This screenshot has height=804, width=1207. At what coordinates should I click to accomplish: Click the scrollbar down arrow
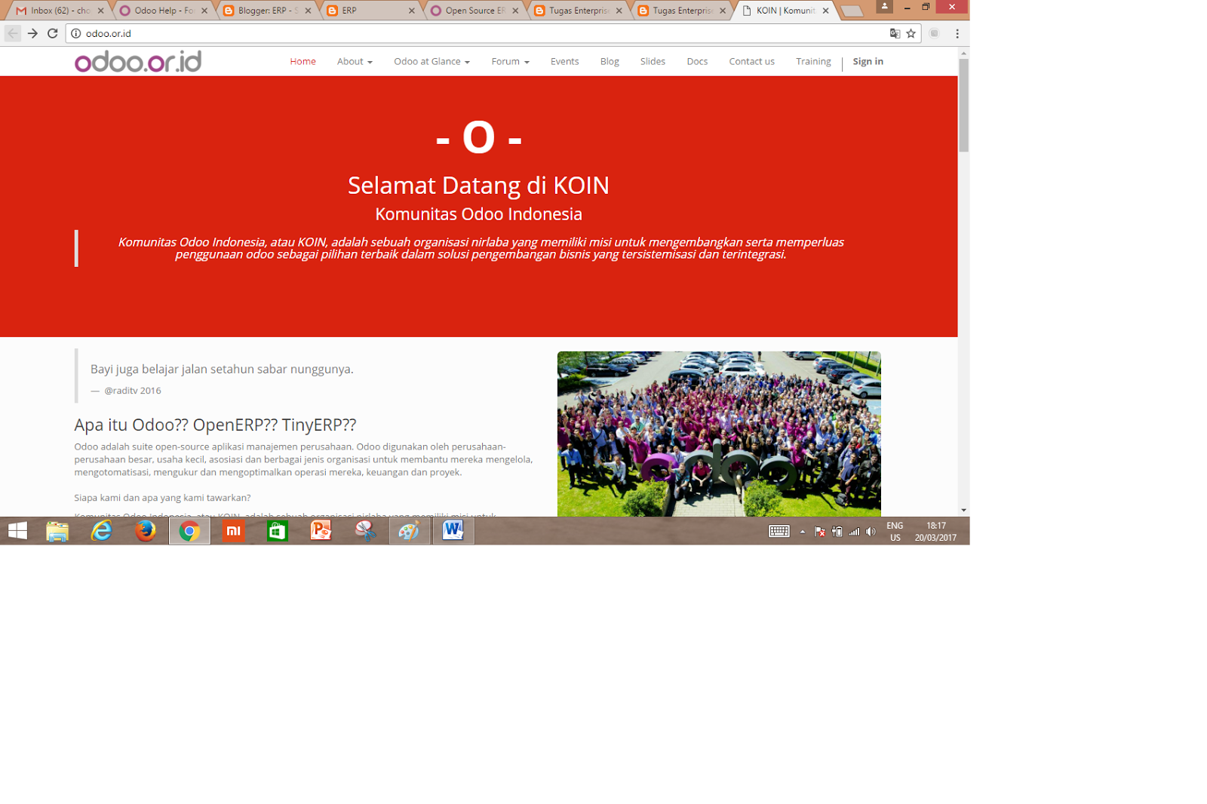[963, 511]
